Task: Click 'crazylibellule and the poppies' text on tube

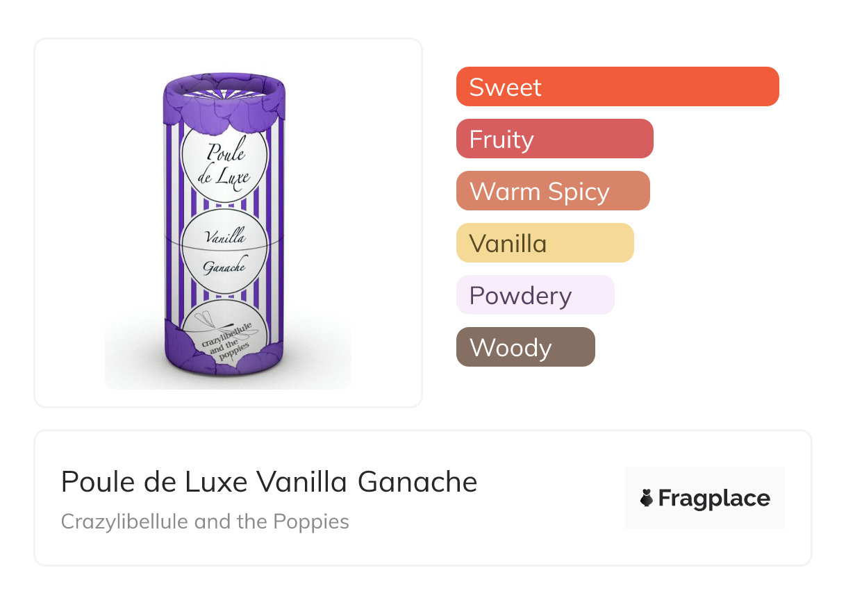Action: 224,344
